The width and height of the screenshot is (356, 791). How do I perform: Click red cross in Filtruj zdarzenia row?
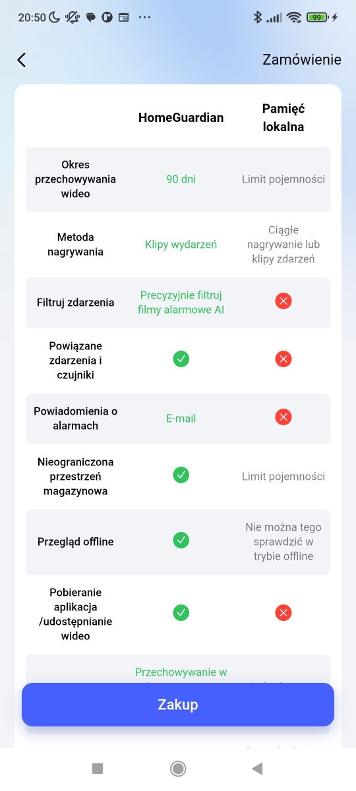(283, 301)
